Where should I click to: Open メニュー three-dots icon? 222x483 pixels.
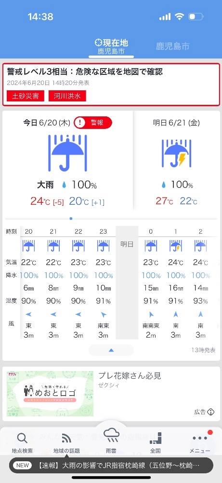(200, 438)
